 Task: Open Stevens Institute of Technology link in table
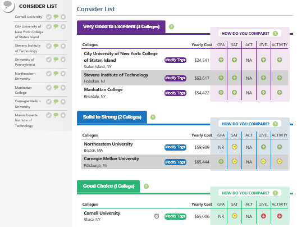[x=116, y=75]
